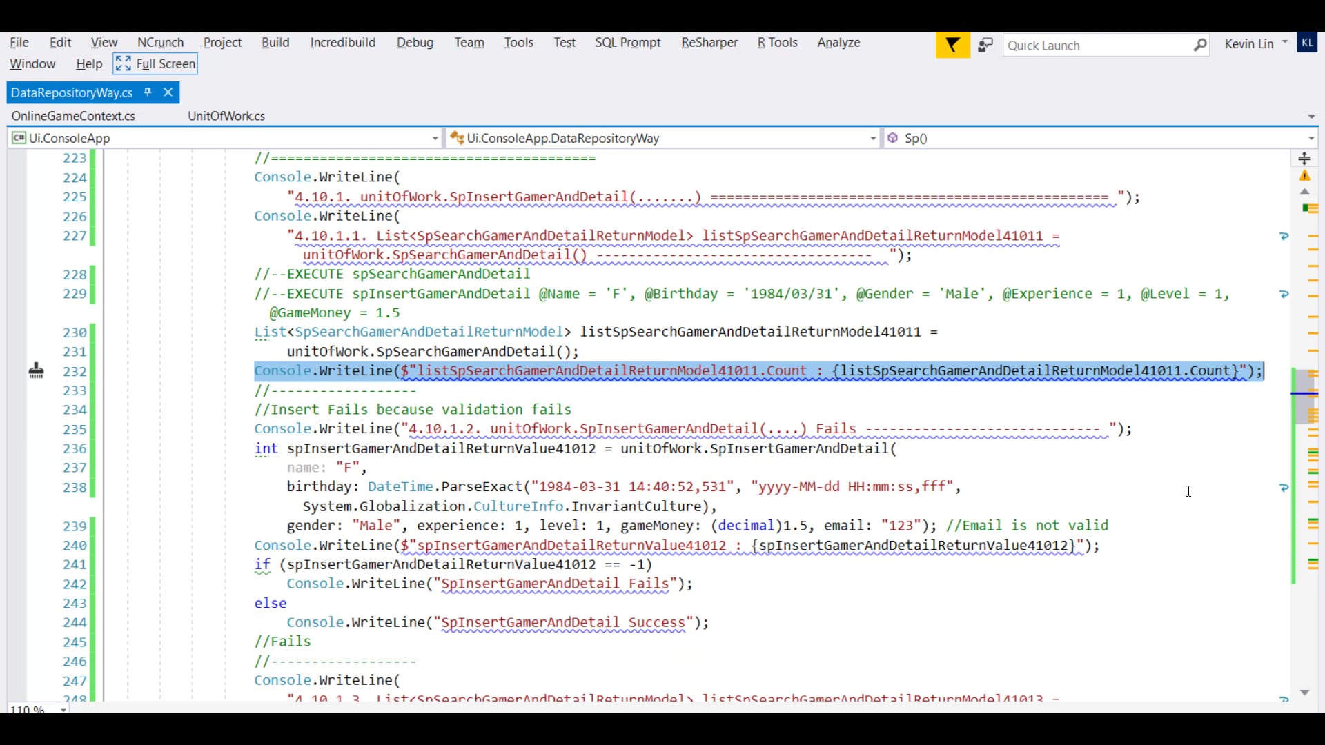Click the Quick Launch magnifier search icon
The image size is (1325, 745).
coord(1201,45)
